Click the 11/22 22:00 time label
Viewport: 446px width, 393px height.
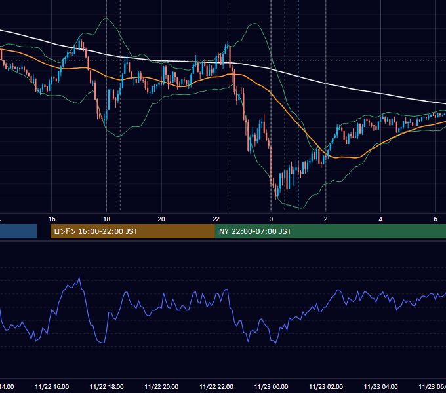216,386
